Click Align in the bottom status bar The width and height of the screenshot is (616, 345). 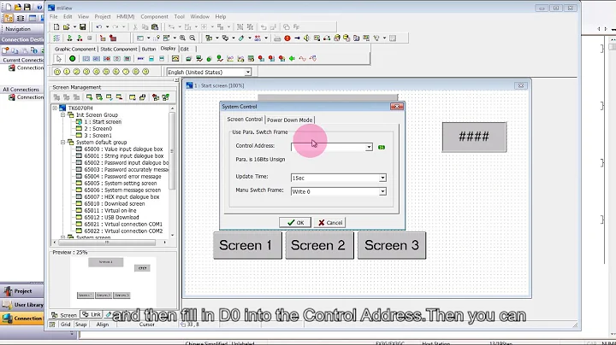click(103, 325)
